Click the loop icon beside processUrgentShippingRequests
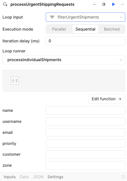Image resolution: width=127 pixels, height=181 pixels. pyautogui.click(x=5, y=5)
